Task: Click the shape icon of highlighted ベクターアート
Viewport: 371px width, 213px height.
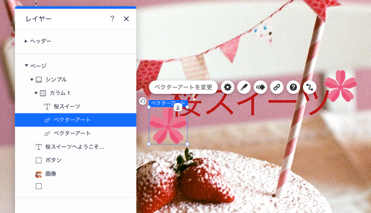Action: tap(47, 120)
